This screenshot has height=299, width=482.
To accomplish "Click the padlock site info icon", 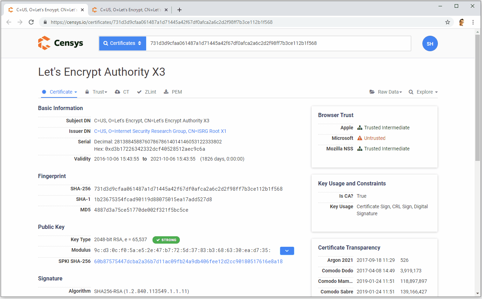I will click(45, 22).
